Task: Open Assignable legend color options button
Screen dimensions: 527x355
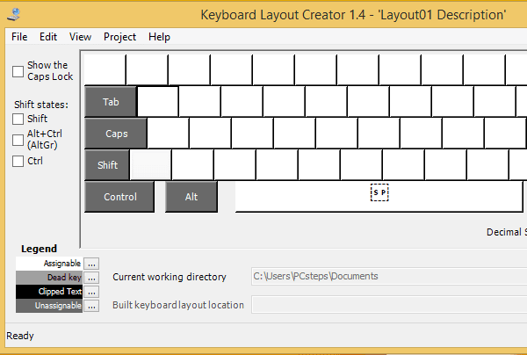Action: pos(91,264)
